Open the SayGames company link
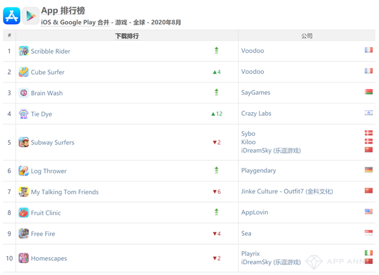This screenshot has height=275, width=379. (255, 93)
